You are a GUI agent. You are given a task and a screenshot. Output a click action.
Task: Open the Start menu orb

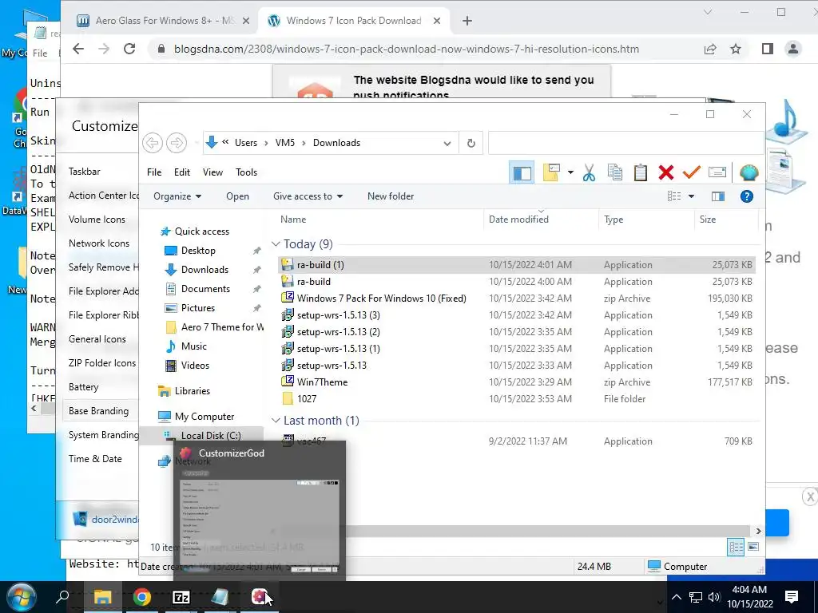[22, 597]
